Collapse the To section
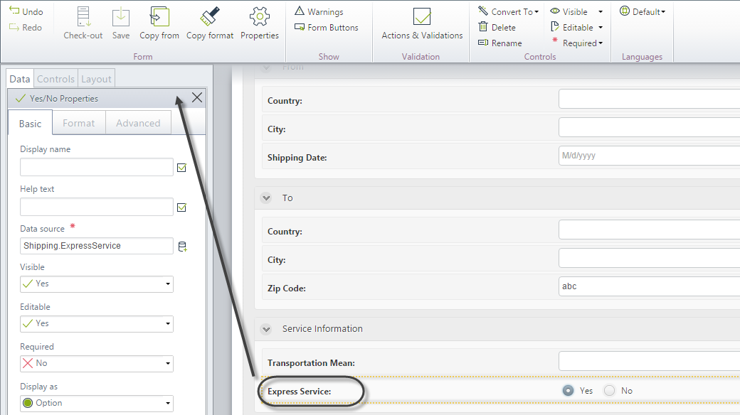The width and height of the screenshot is (740, 415). 266,198
